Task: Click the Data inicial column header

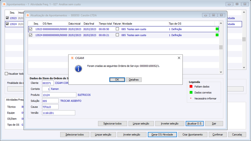Action: 76,24
